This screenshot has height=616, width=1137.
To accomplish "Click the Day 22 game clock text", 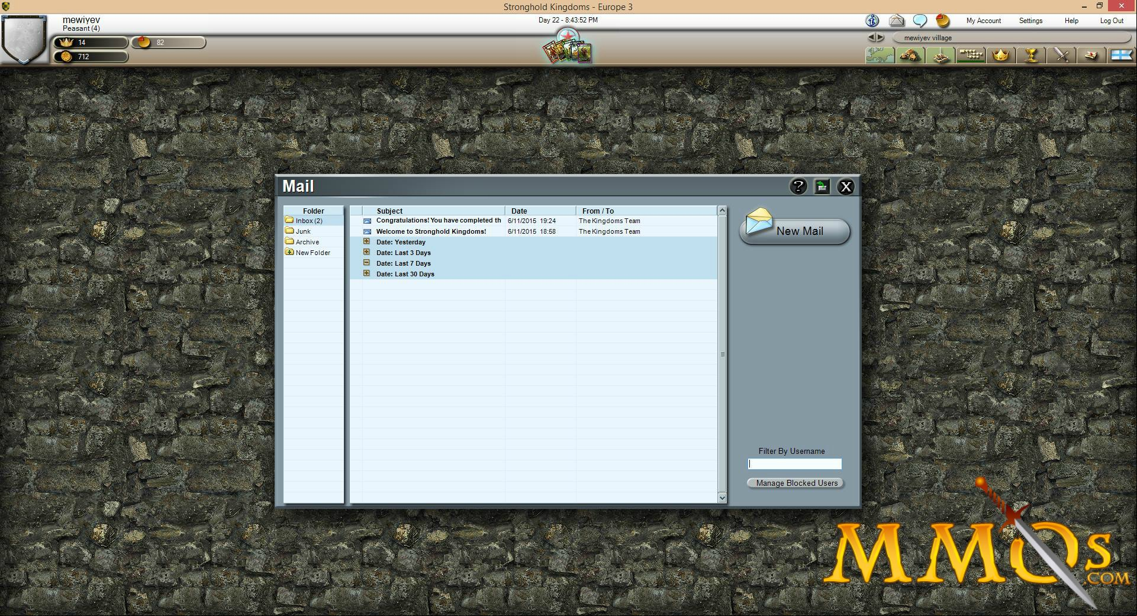I will 568,20.
